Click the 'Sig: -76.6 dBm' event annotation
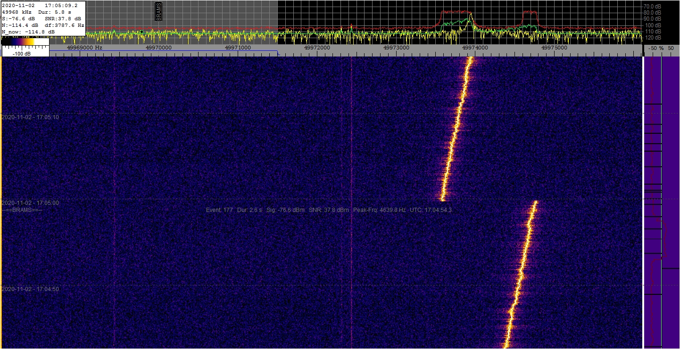Image resolution: width=680 pixels, height=349 pixels. tap(286, 210)
